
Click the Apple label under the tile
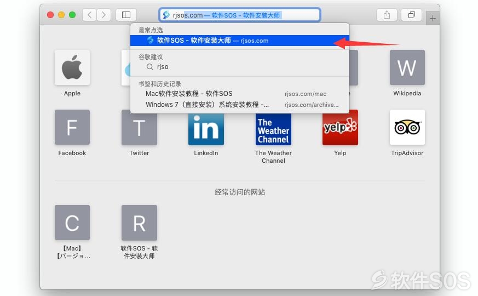(72, 93)
